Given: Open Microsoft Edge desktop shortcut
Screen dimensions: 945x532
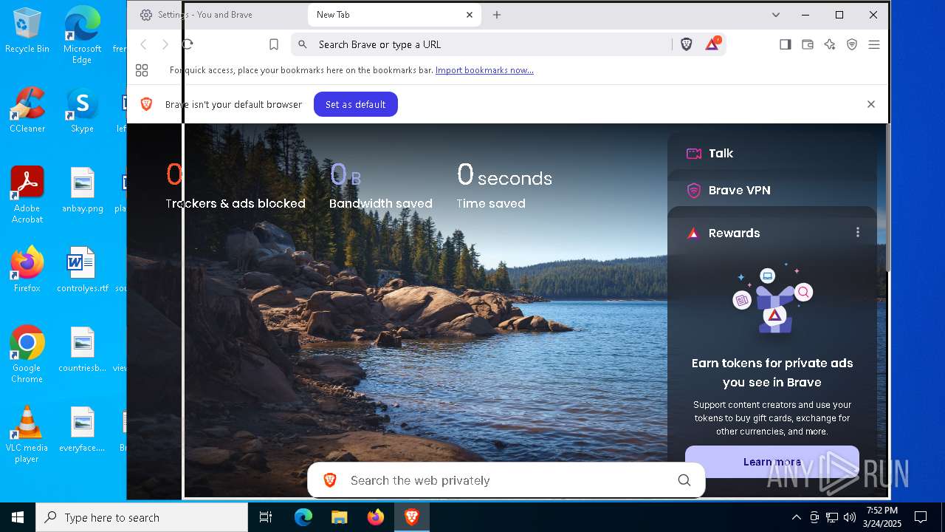Looking at the screenshot, I should [x=82, y=35].
